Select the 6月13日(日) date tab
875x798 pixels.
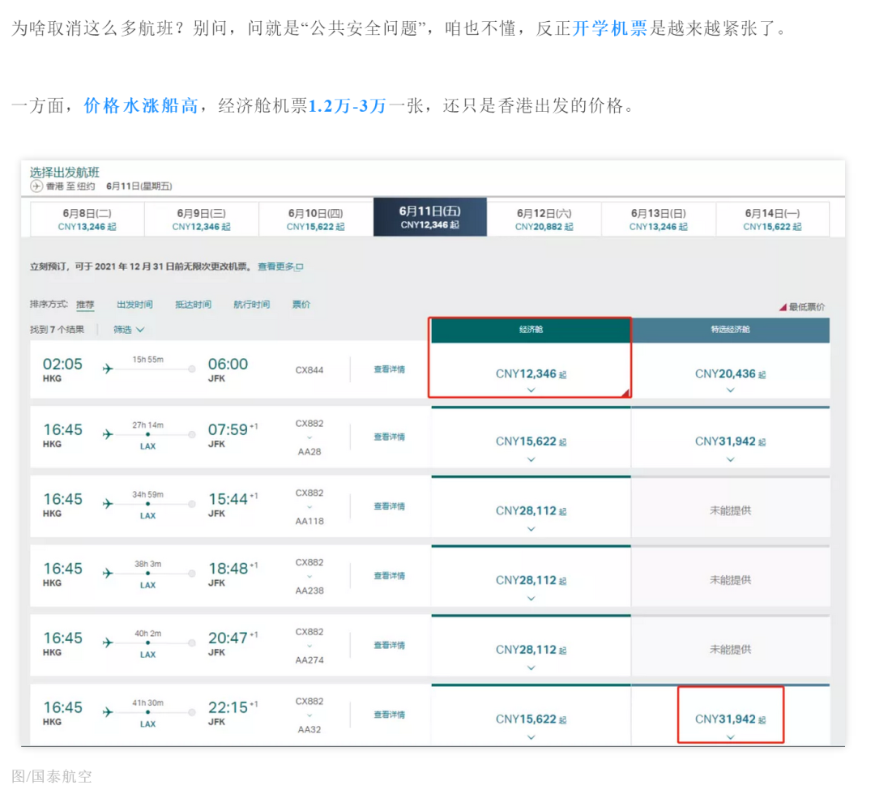[659, 220]
